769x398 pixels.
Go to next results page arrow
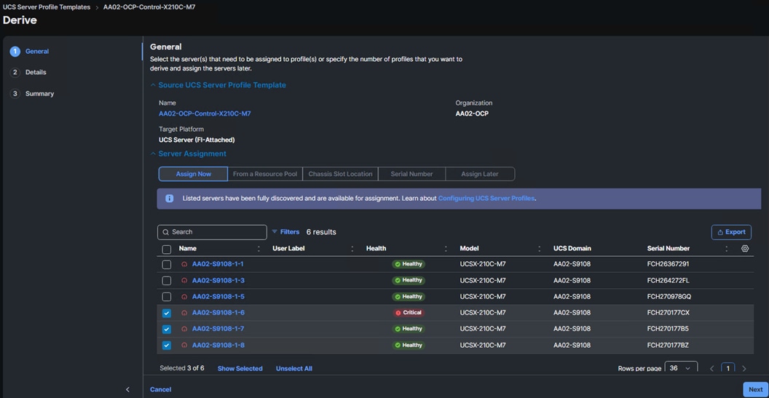pos(744,368)
